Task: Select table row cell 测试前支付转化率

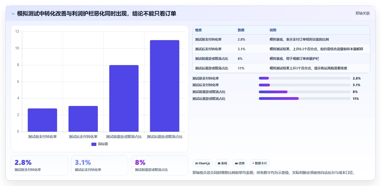Action: 208,40
